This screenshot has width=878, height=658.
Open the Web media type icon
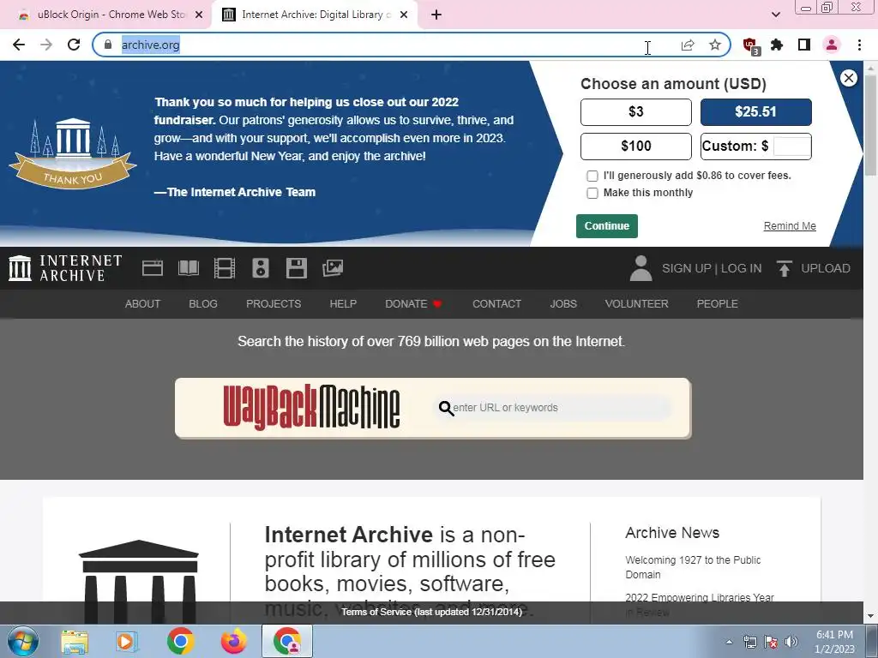click(153, 268)
